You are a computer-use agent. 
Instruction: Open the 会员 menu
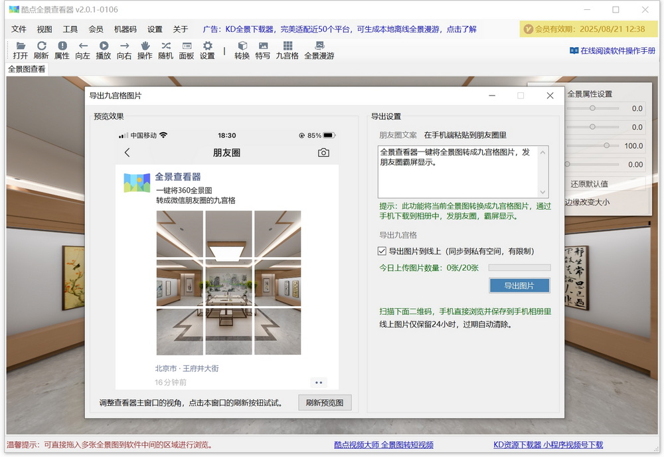[96, 29]
